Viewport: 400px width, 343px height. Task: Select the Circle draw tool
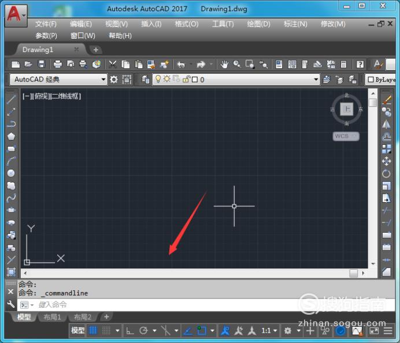point(11,174)
